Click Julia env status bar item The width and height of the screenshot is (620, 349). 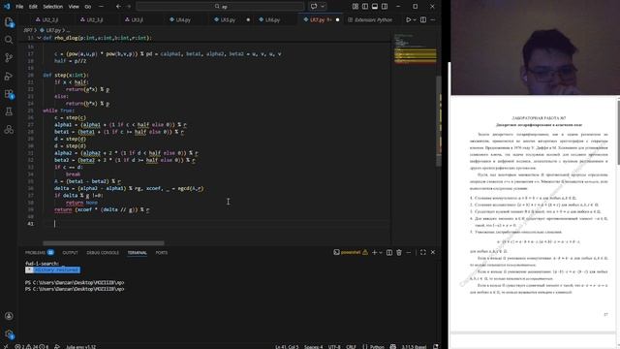80,347
